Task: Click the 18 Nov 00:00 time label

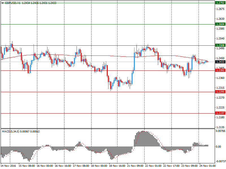Action: click(x=99, y=166)
